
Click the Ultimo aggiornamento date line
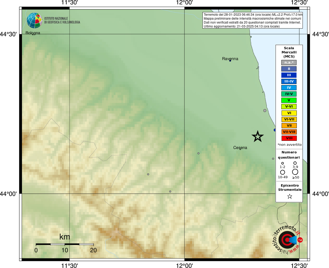coord(242,26)
